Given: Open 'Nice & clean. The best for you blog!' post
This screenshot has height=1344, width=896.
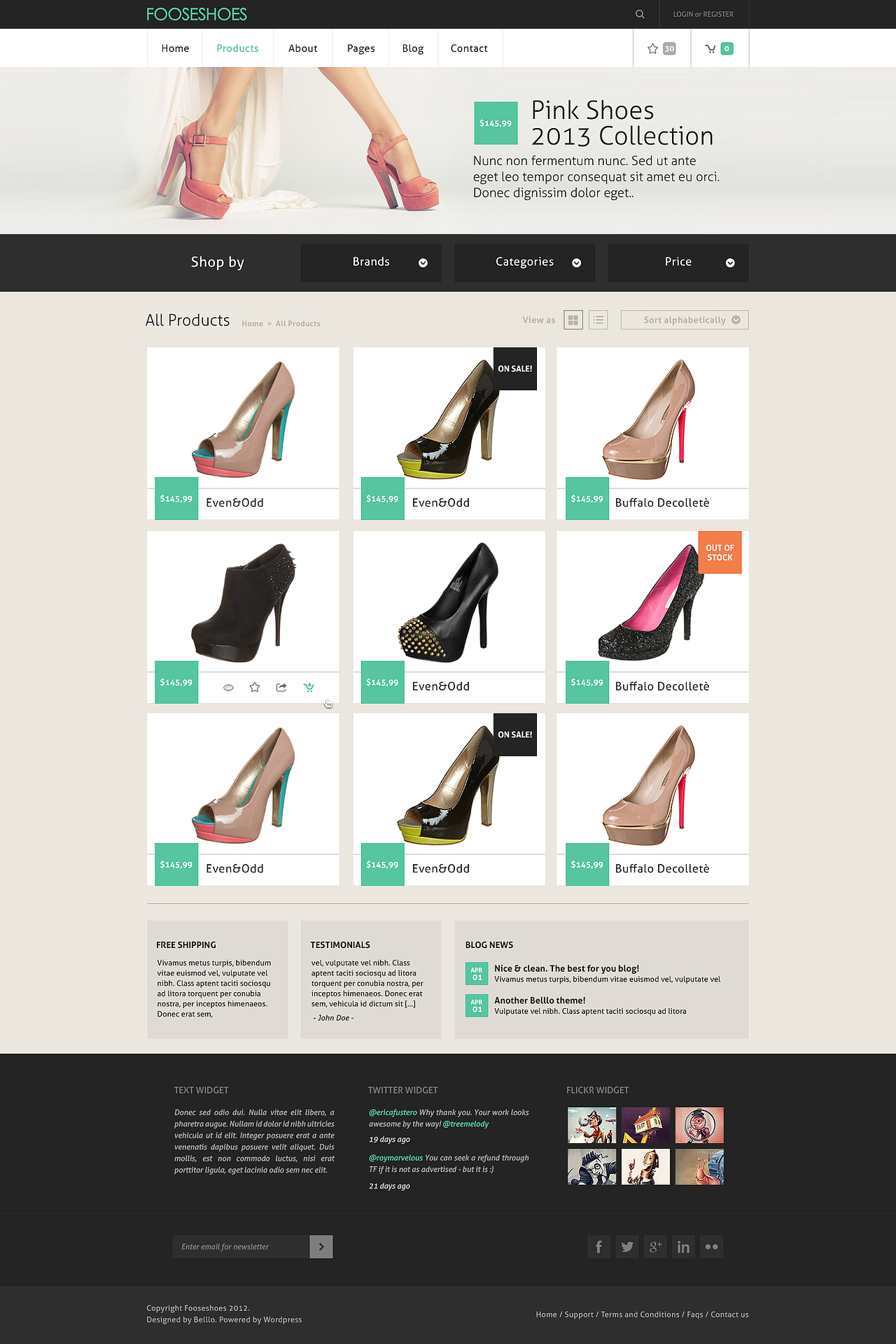Looking at the screenshot, I should coord(566,968).
